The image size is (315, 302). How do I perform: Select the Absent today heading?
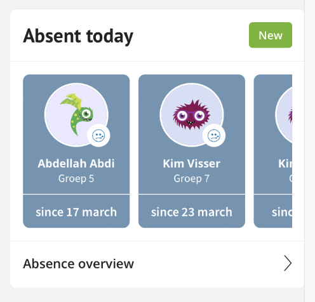coord(78,36)
